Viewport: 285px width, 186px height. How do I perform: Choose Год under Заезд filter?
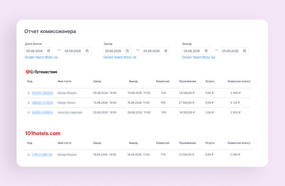[x=134, y=57]
